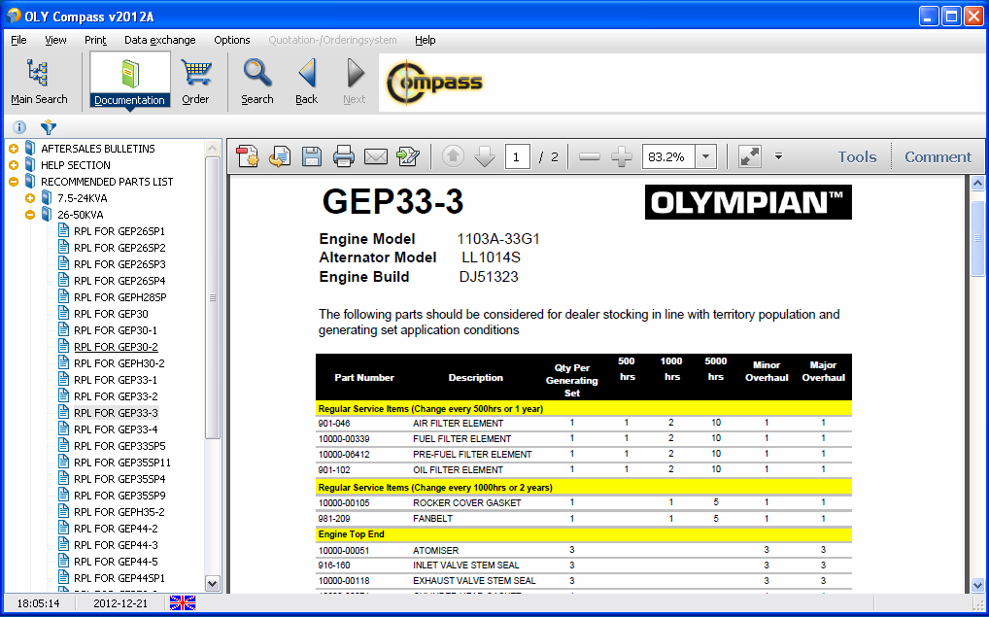The width and height of the screenshot is (989, 617).
Task: Go to next PDF page
Action: (x=485, y=156)
